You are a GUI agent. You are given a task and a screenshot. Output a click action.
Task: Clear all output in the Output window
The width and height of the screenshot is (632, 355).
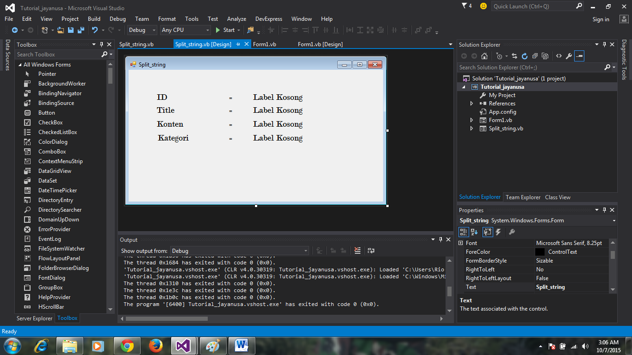pos(357,250)
